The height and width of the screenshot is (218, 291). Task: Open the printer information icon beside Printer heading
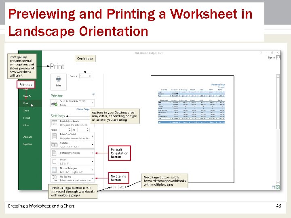tap(93, 94)
